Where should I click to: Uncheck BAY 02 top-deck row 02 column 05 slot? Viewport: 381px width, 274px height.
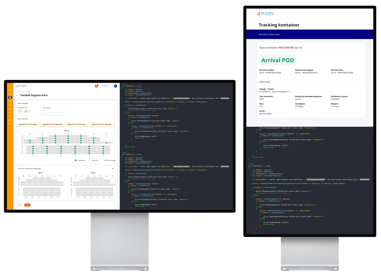coord(106,143)
